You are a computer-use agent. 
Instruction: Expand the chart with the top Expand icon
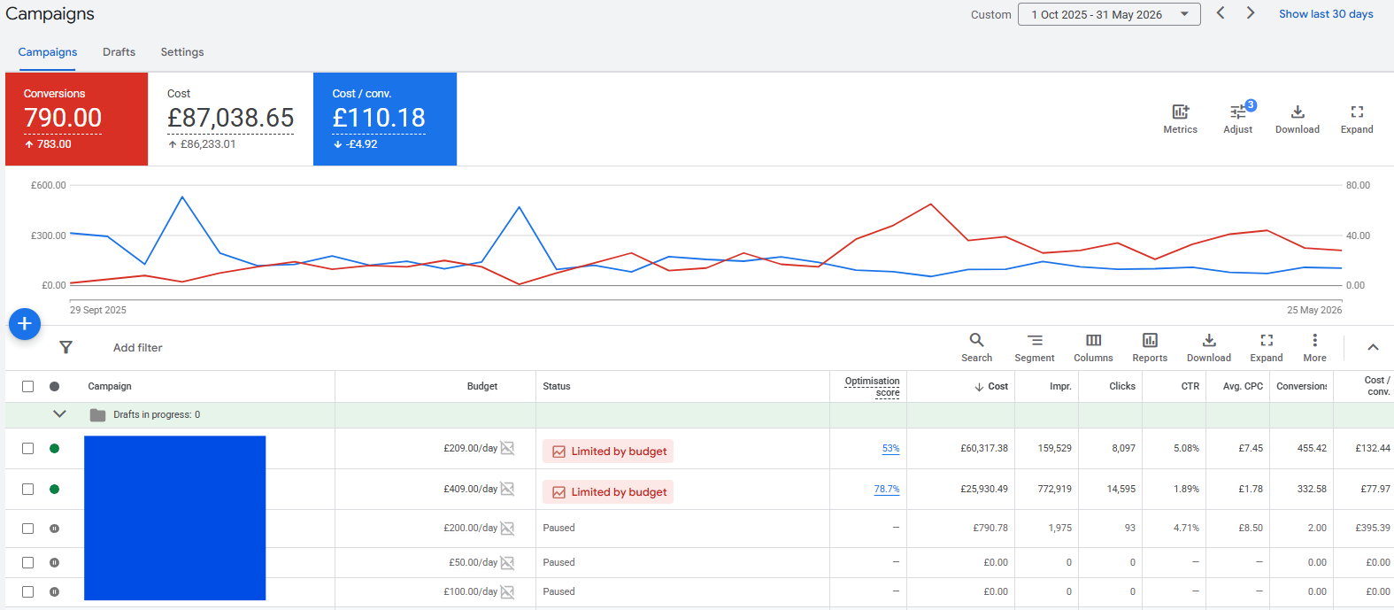point(1357,112)
